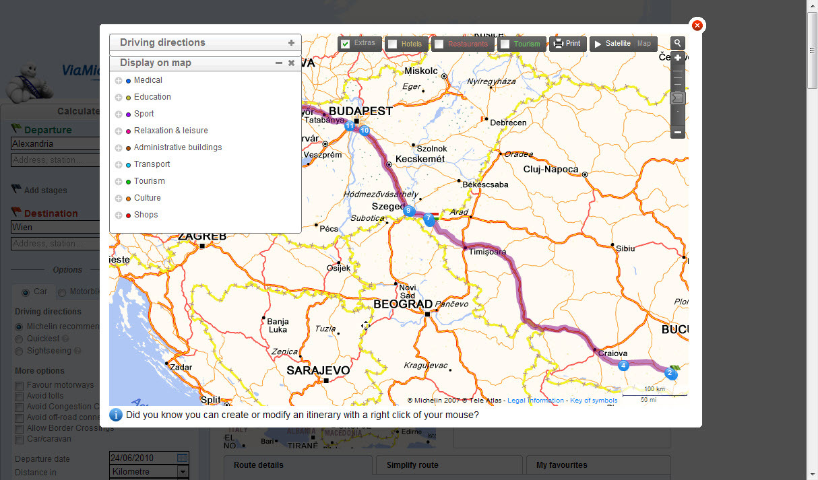The width and height of the screenshot is (818, 480).
Task: Expand the Transport category
Action: click(x=119, y=164)
